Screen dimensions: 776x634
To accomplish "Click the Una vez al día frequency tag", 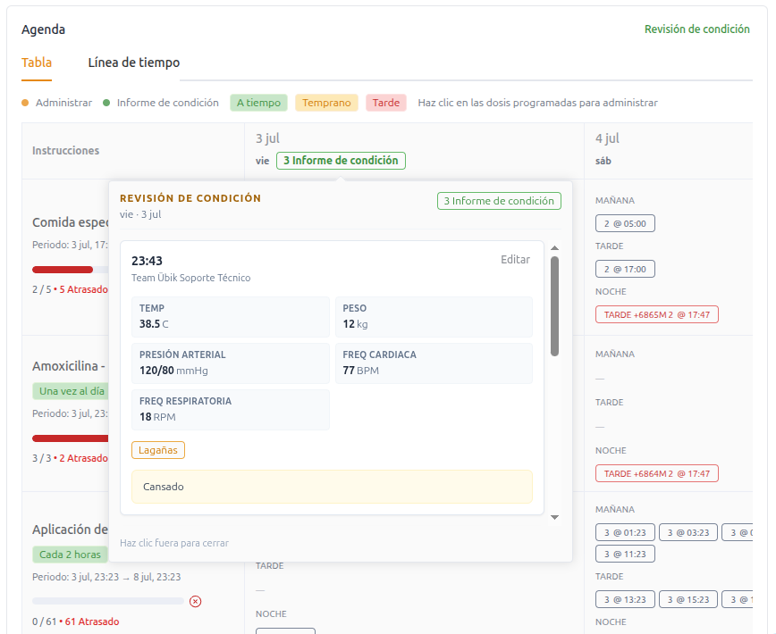I will click(71, 391).
